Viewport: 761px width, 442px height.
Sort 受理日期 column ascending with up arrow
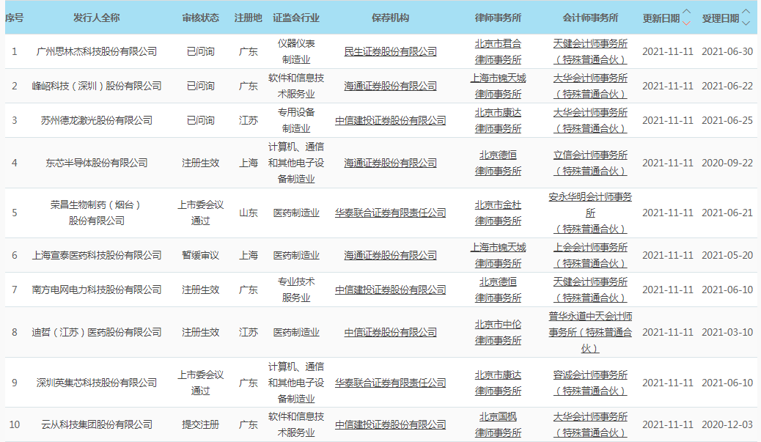(x=746, y=12)
